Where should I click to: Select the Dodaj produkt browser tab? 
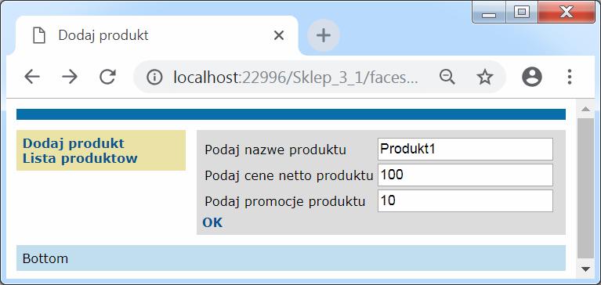(x=157, y=36)
